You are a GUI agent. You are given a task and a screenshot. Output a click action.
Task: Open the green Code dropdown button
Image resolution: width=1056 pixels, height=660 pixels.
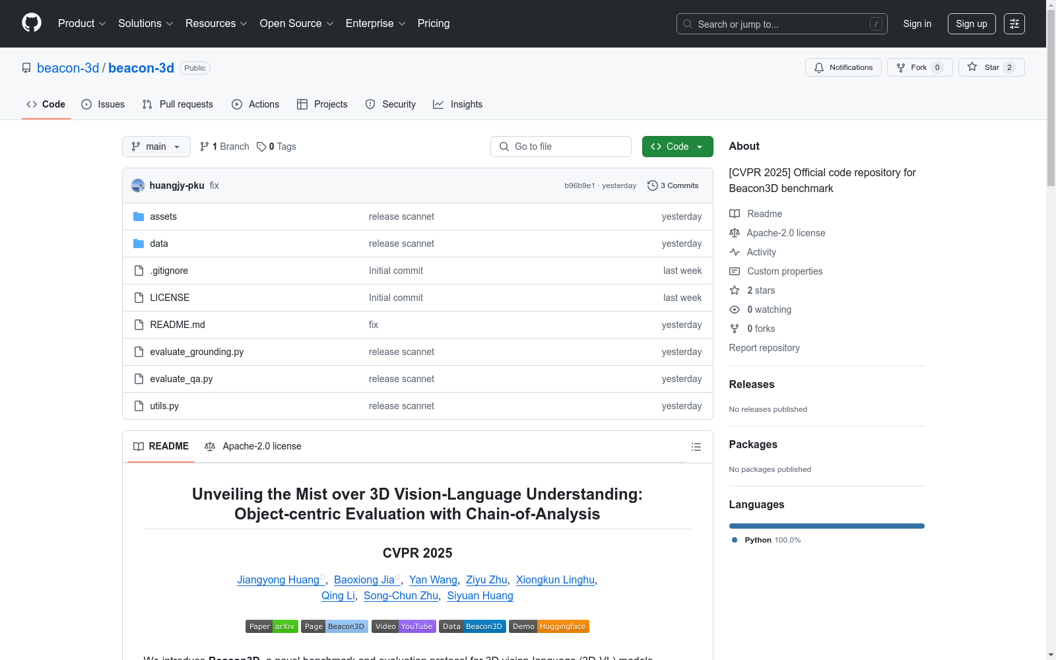point(677,147)
